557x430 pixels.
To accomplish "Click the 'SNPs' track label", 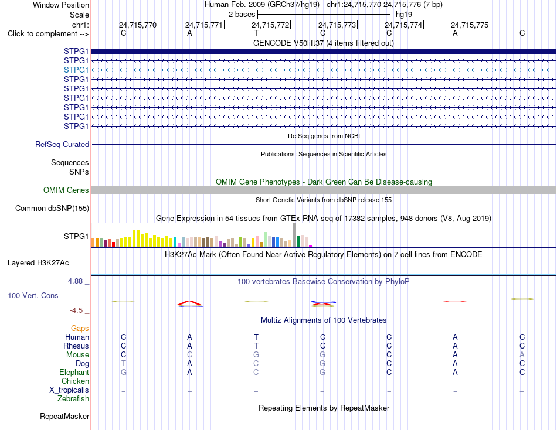I will pyautogui.click(x=79, y=172).
